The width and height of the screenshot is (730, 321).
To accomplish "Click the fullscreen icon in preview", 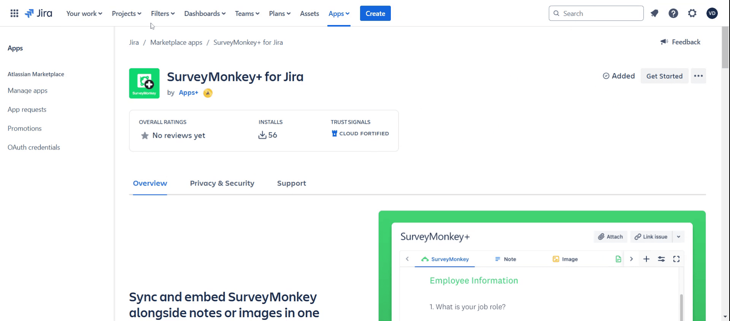I will coord(676,259).
